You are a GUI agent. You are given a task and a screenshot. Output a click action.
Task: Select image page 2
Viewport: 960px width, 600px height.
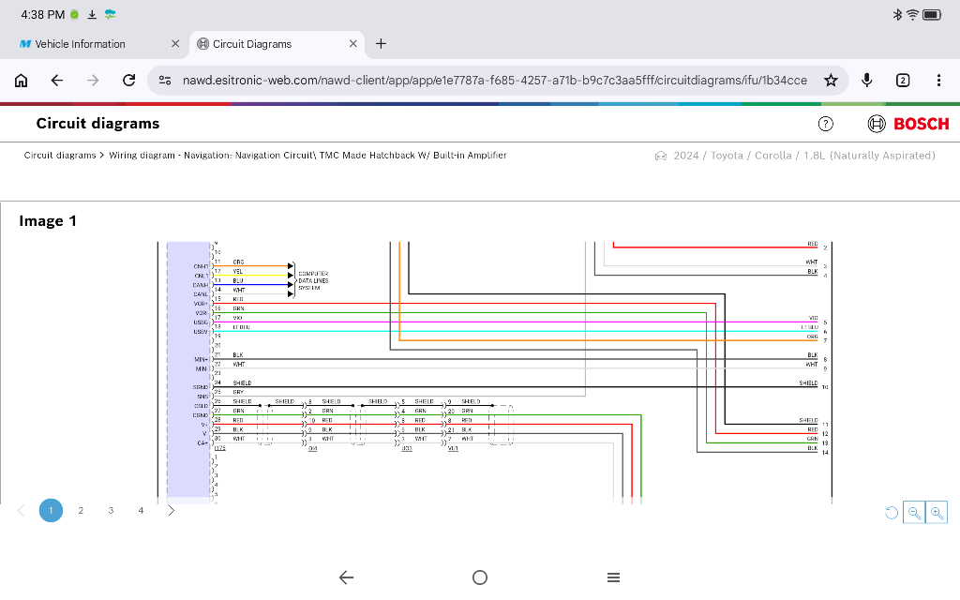click(81, 511)
